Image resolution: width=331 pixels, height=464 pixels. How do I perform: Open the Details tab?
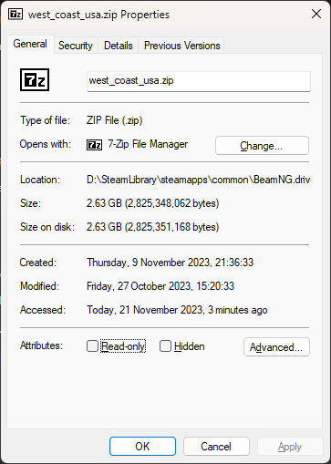(x=119, y=46)
